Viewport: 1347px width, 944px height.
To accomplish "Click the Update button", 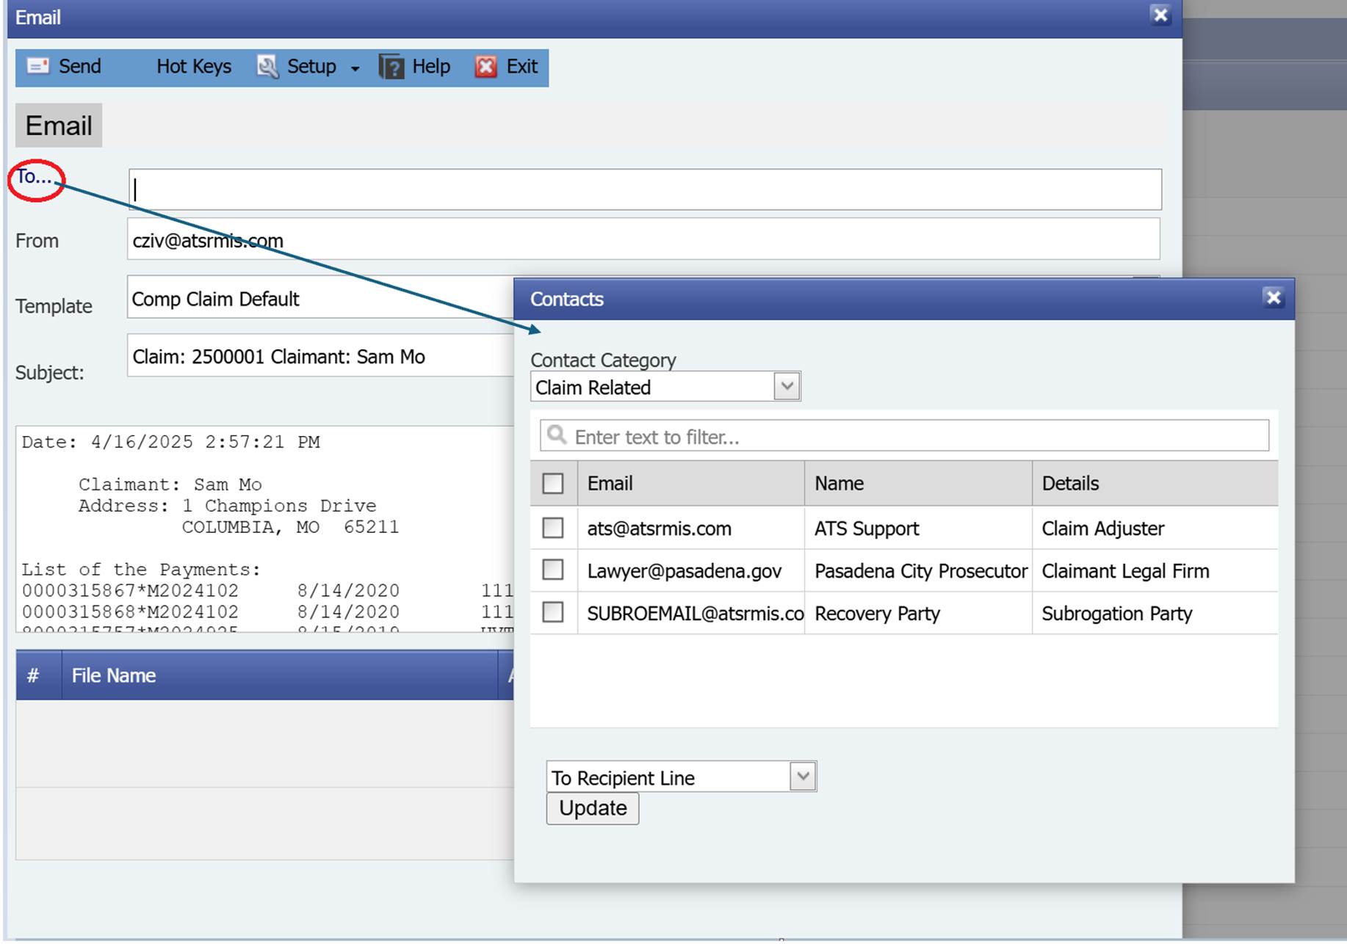I will [x=592, y=808].
